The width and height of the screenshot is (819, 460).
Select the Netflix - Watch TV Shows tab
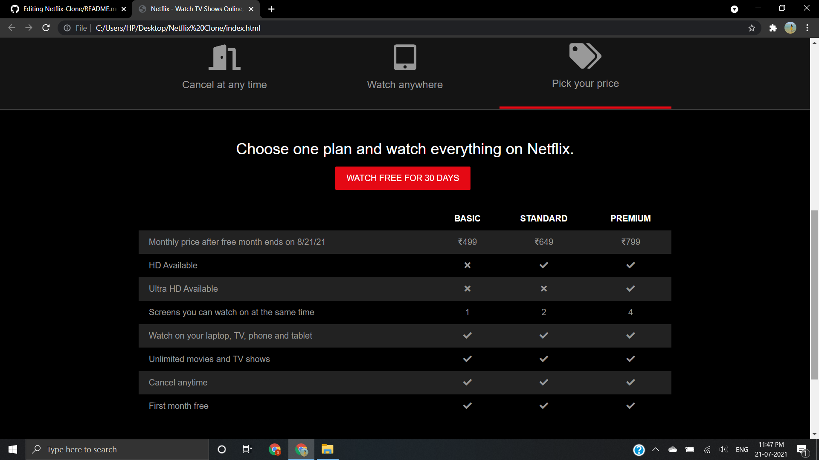coord(194,9)
